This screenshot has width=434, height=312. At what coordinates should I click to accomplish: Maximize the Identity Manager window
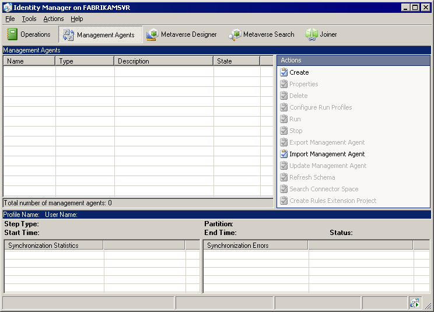(x=415, y=8)
